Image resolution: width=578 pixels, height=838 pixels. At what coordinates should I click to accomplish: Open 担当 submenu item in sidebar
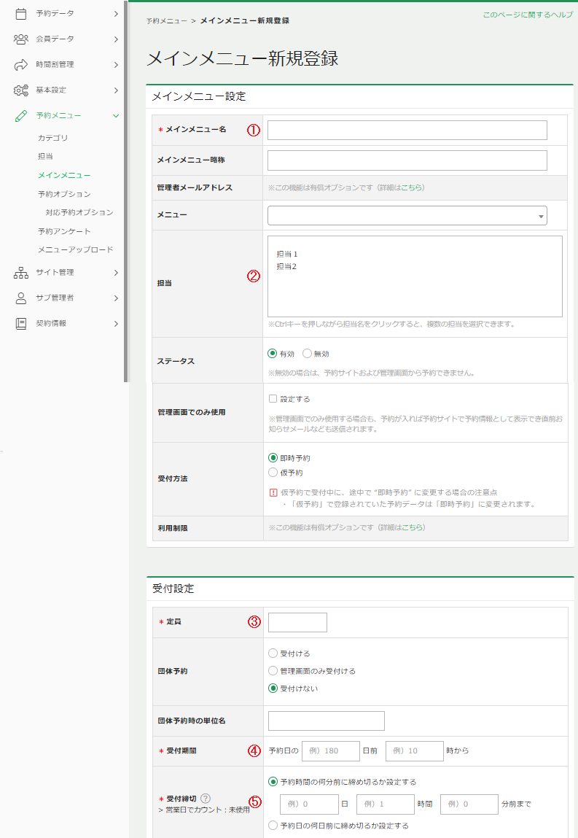45,157
